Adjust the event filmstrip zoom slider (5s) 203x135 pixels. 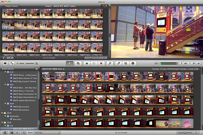[x=185, y=133]
